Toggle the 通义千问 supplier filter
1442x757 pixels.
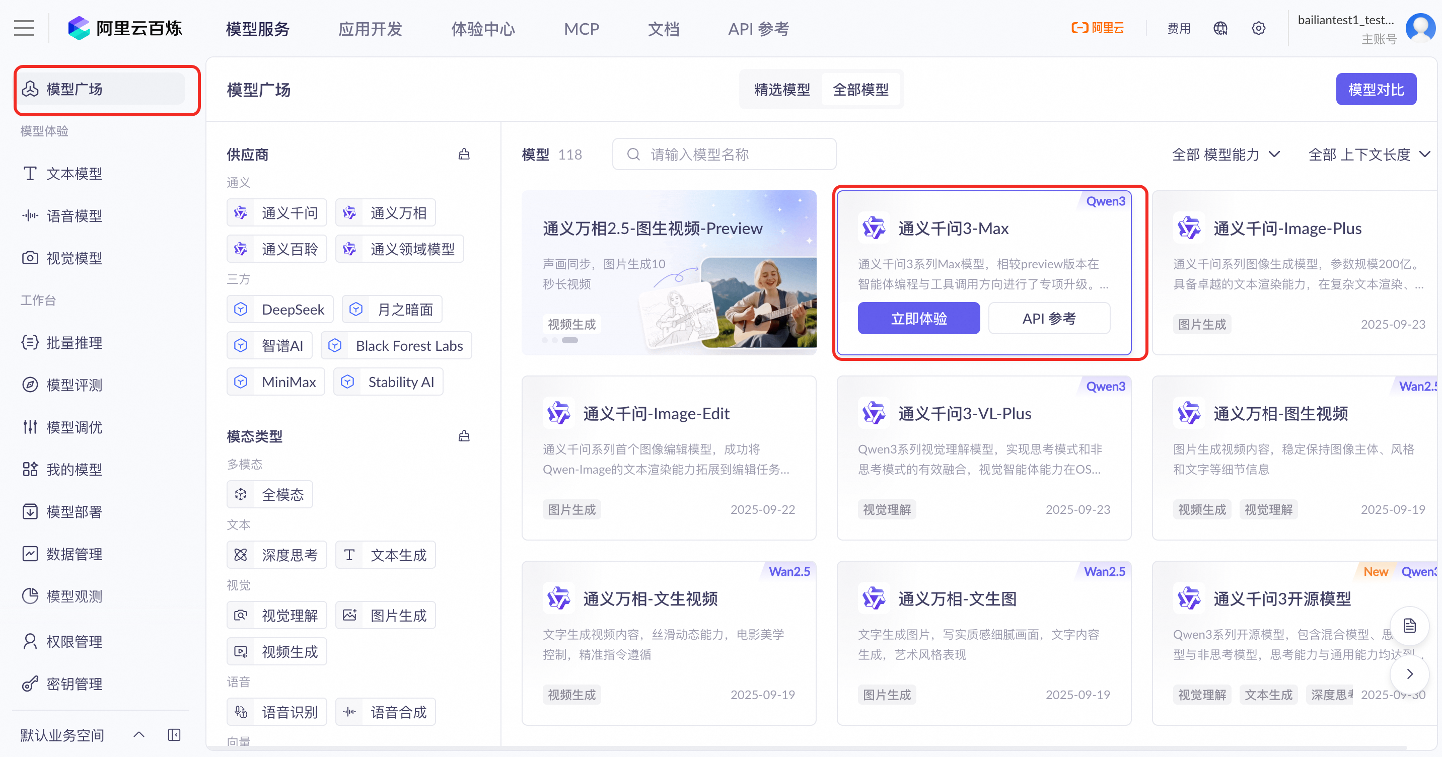(276, 212)
